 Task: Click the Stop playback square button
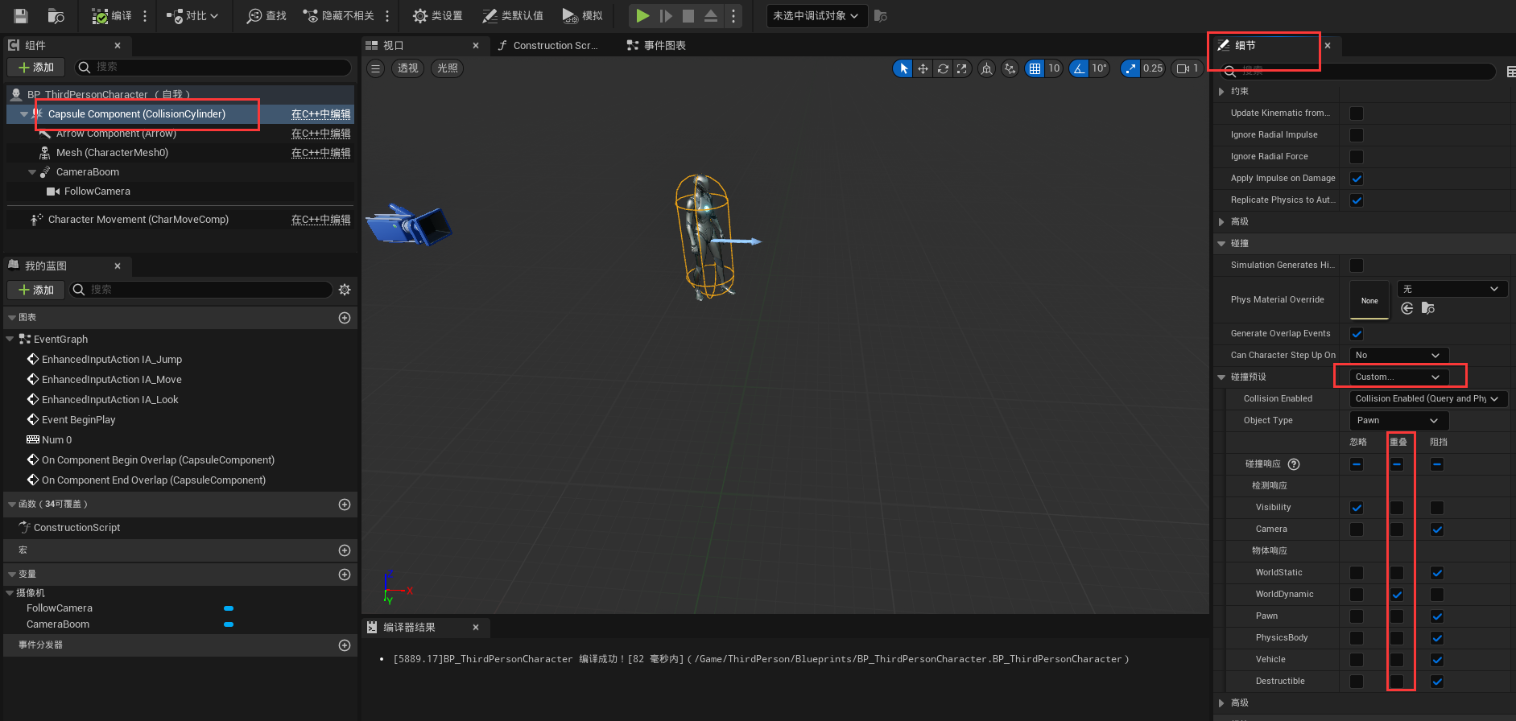688,15
